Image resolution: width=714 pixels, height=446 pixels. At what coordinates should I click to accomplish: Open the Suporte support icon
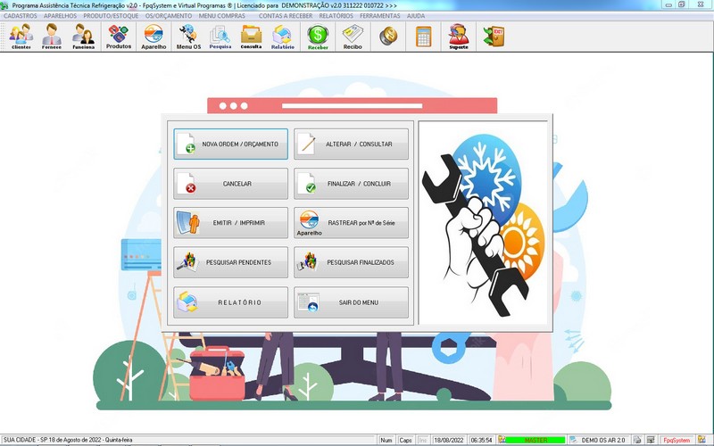[459, 37]
